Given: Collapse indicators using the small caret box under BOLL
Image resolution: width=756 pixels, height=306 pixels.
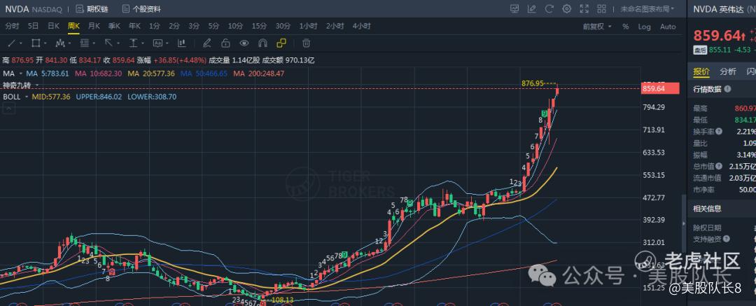Looking at the screenshot, I should (x=8, y=109).
